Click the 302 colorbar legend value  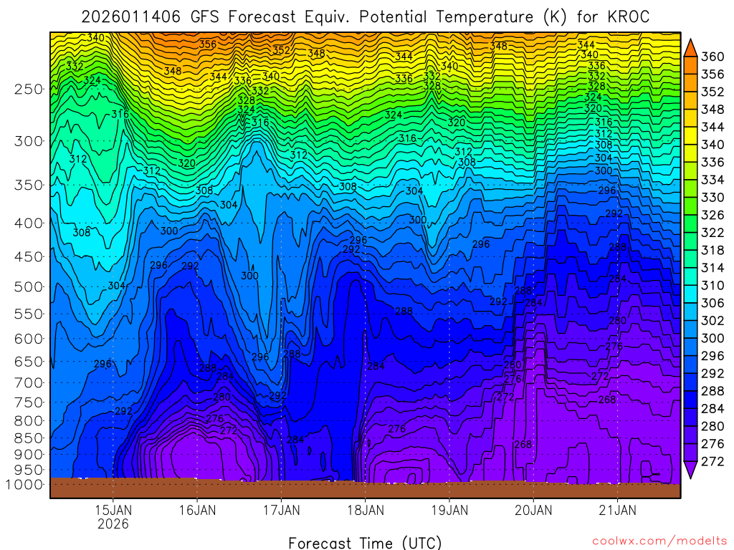coord(712,321)
